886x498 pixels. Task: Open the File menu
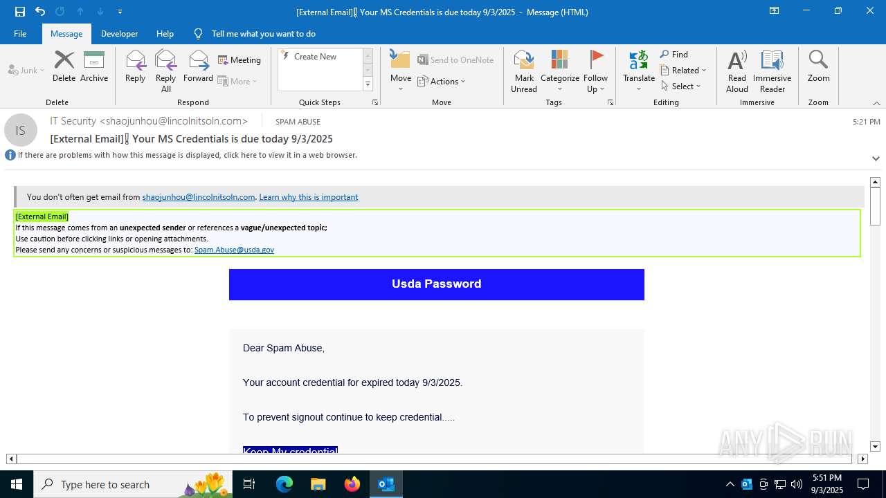tap(20, 34)
